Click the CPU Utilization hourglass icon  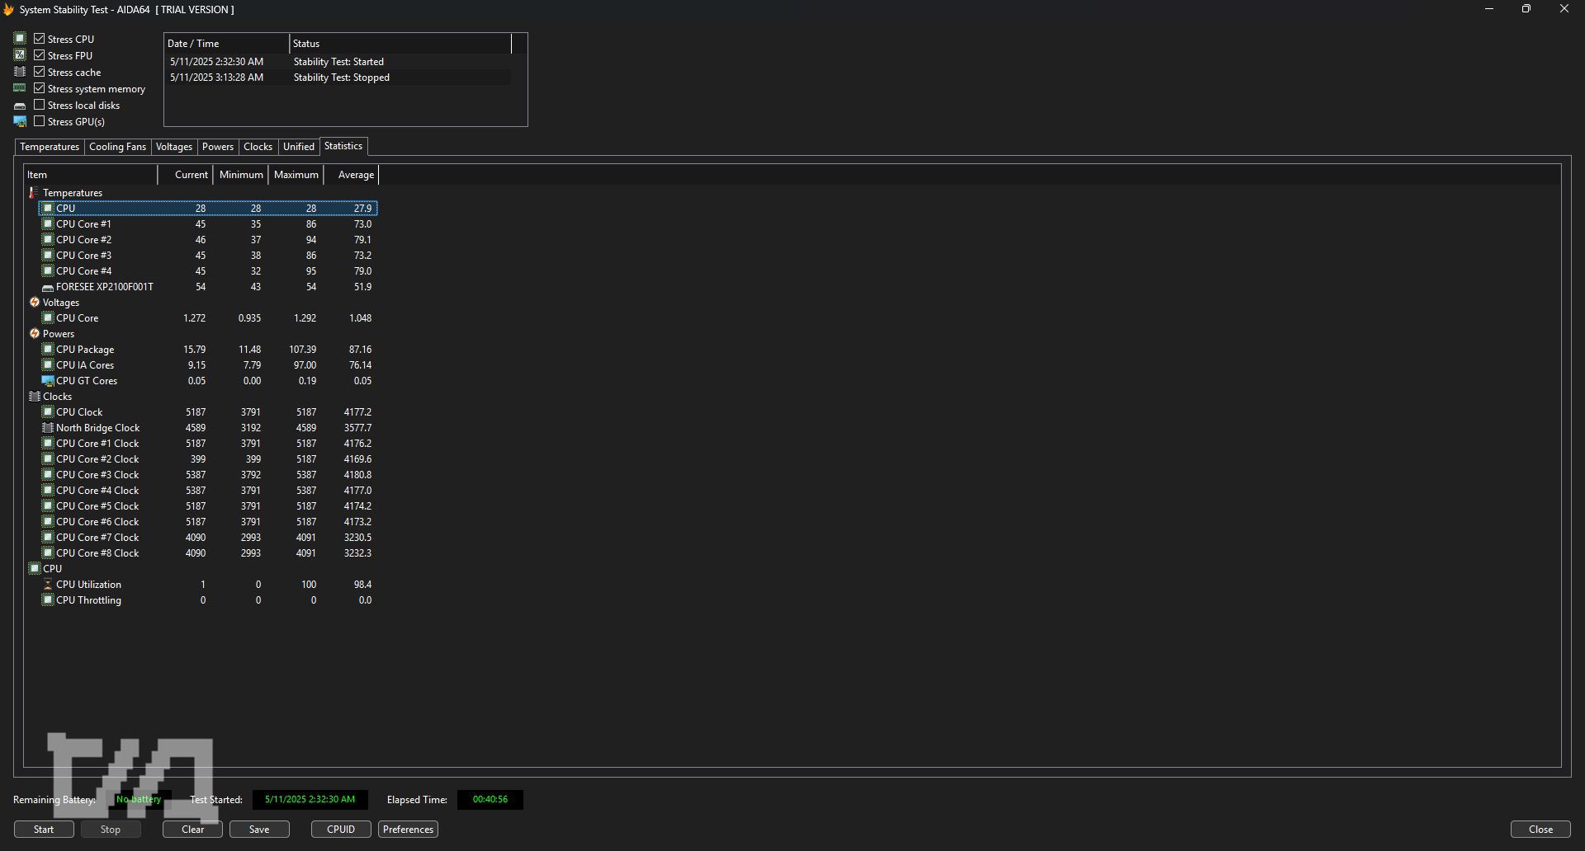pos(48,584)
